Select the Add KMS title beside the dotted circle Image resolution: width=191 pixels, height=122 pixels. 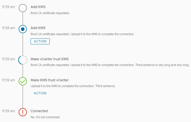(x=38, y=28)
